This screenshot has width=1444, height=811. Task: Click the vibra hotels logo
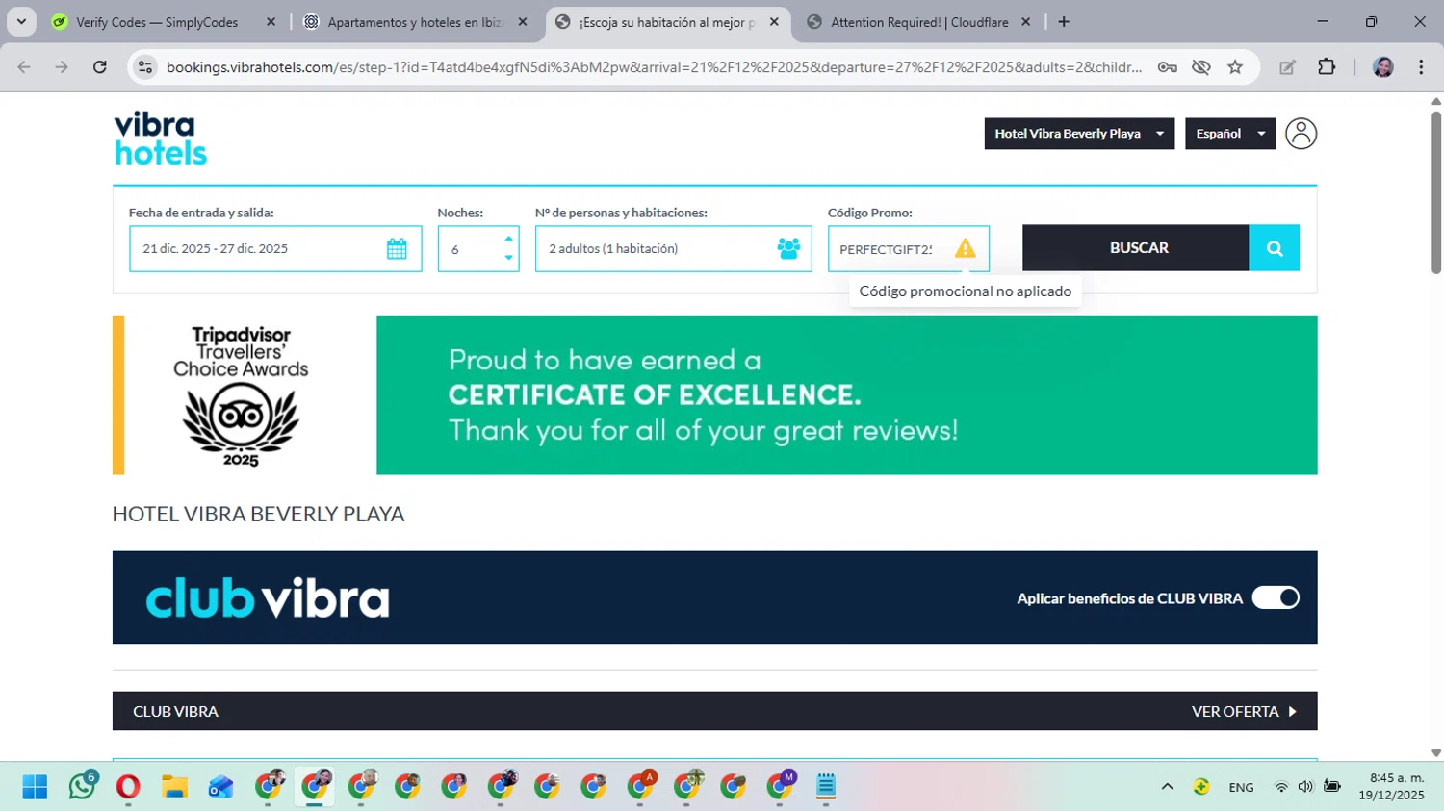pos(161,139)
